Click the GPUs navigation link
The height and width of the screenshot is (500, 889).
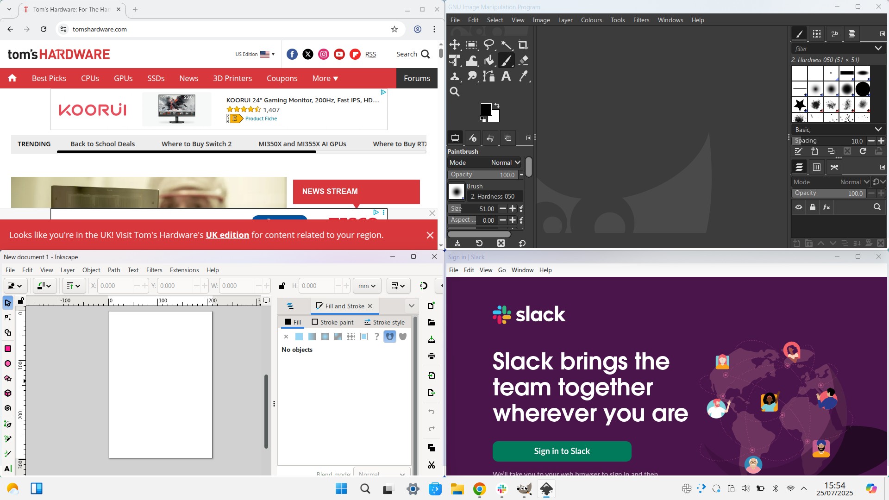point(123,78)
